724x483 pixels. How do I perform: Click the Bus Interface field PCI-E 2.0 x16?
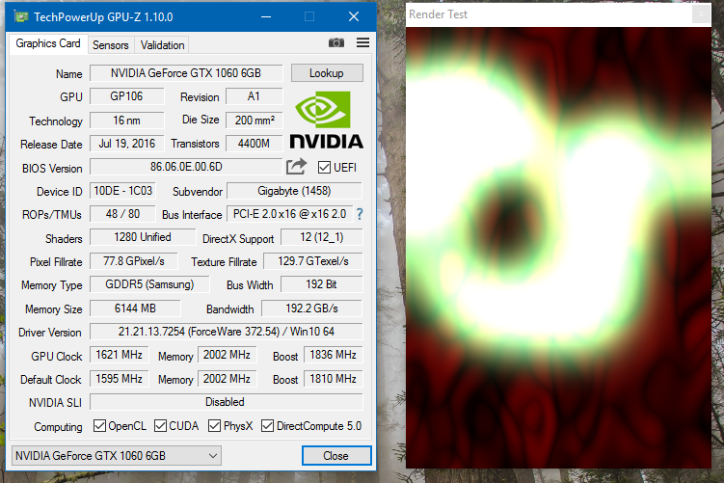coord(290,214)
